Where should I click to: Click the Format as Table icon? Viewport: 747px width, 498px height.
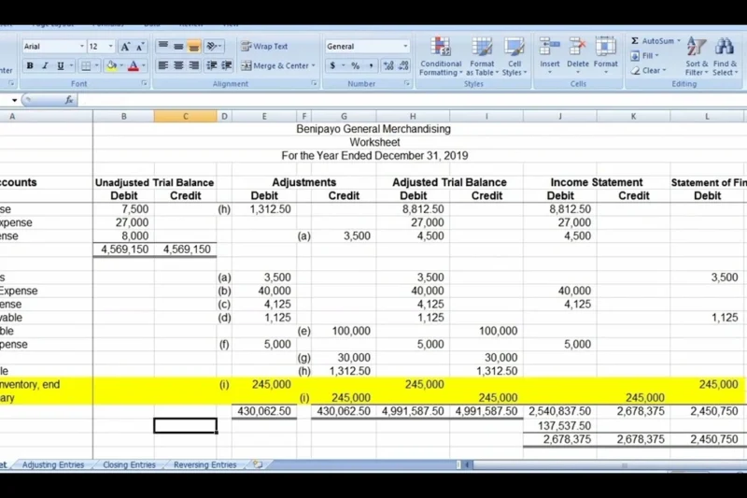pyautogui.click(x=481, y=56)
